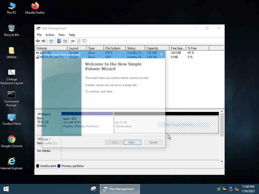Click the Settings list view toolbar icon
The width and height of the screenshot is (259, 194).
pyautogui.click(x=84, y=41)
